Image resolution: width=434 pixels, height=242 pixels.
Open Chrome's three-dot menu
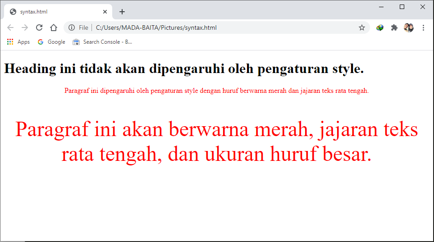point(423,27)
